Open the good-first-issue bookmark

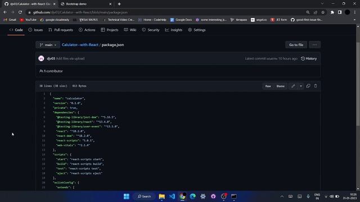click(307, 20)
